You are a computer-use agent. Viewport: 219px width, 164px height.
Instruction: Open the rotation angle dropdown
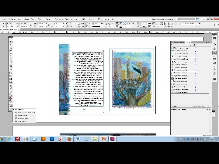pyautogui.click(x=63, y=24)
